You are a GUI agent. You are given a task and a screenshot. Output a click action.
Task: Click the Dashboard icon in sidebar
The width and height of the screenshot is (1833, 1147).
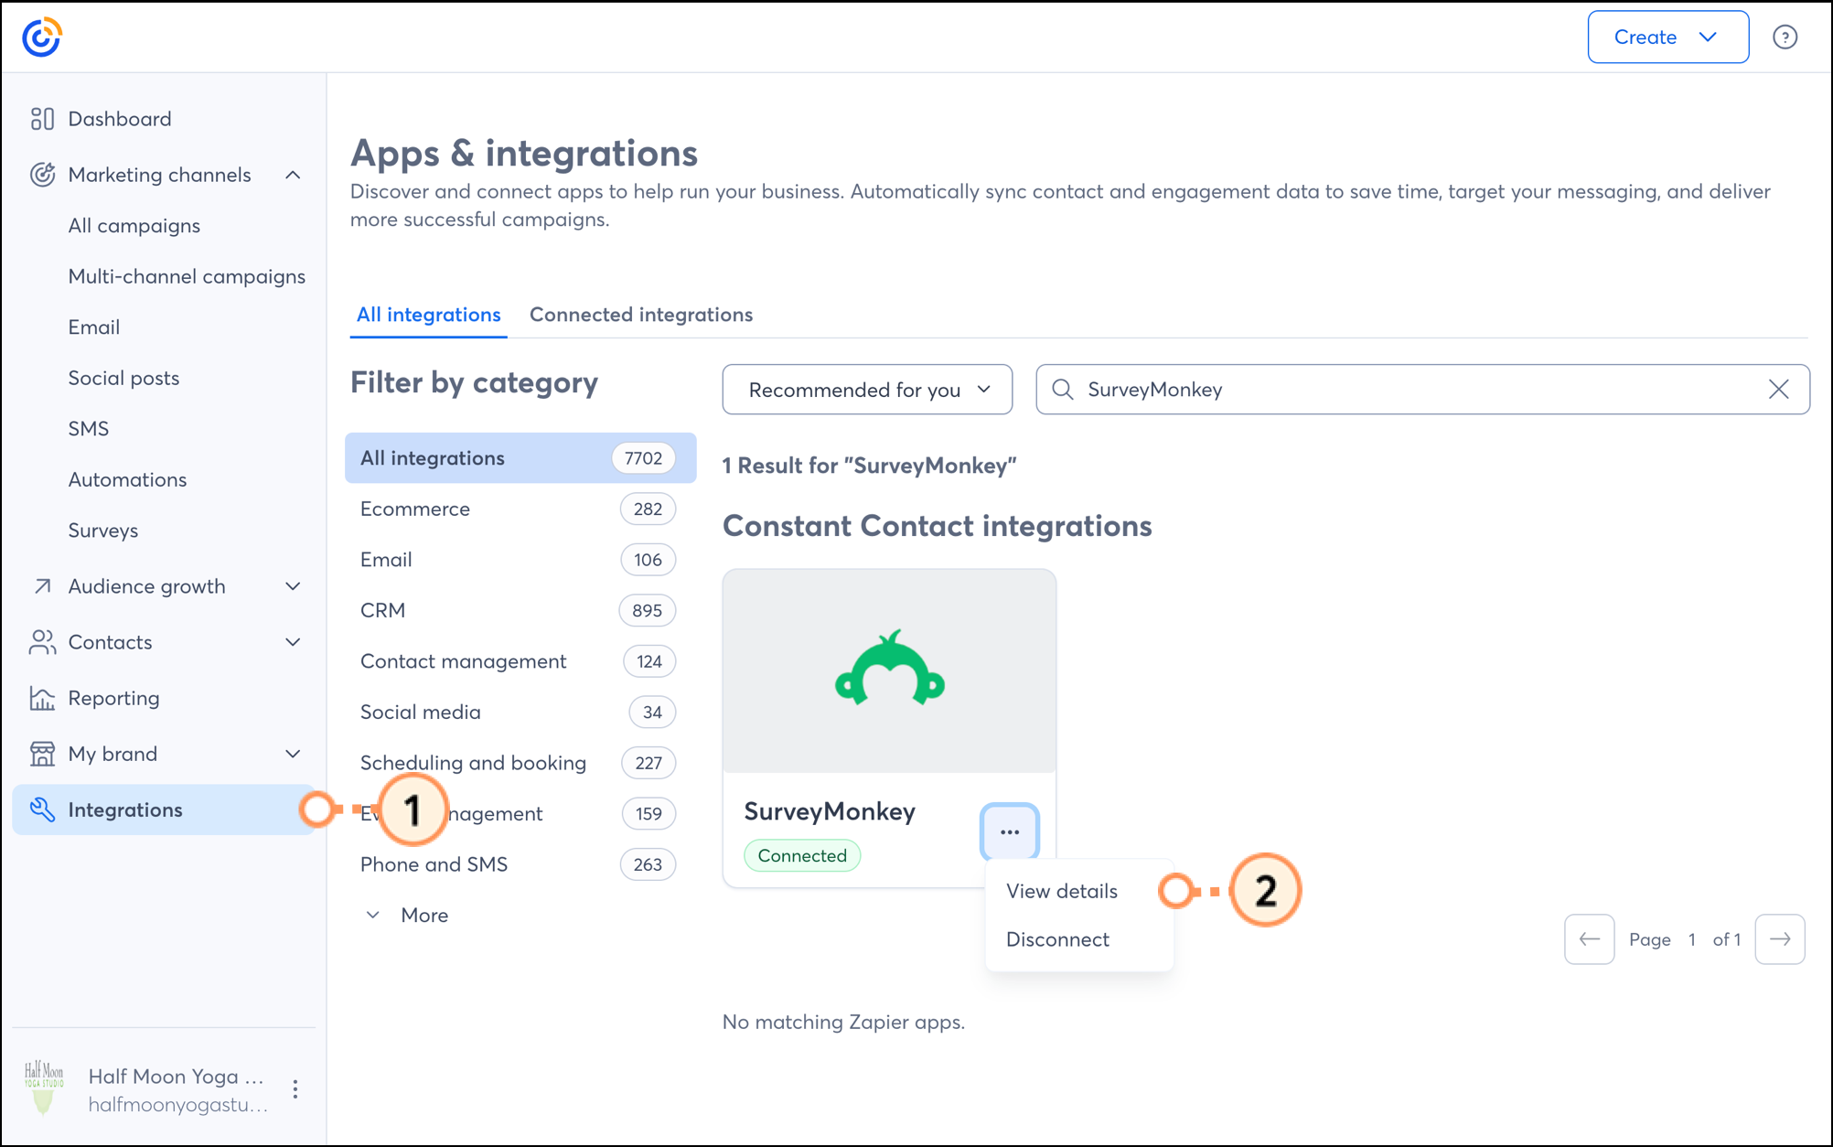[42, 119]
